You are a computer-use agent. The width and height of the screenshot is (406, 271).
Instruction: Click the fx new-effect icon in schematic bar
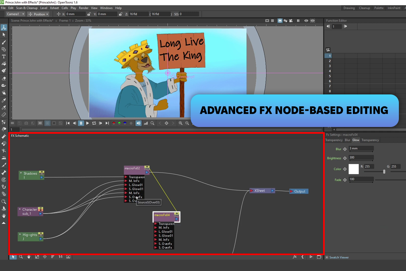295,257
